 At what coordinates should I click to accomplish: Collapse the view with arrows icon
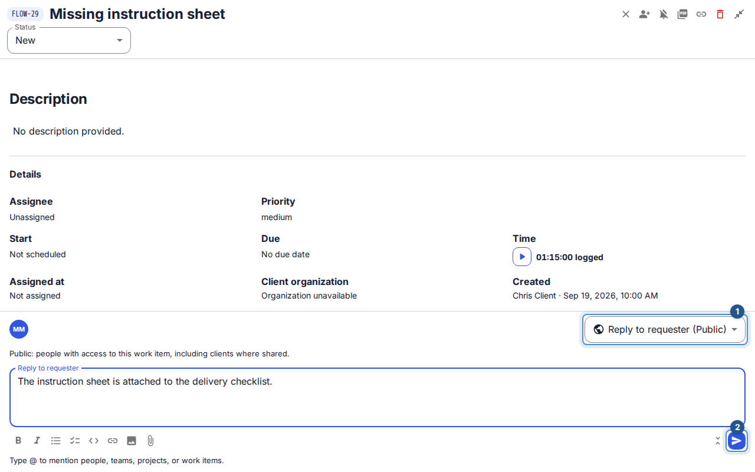coord(739,14)
